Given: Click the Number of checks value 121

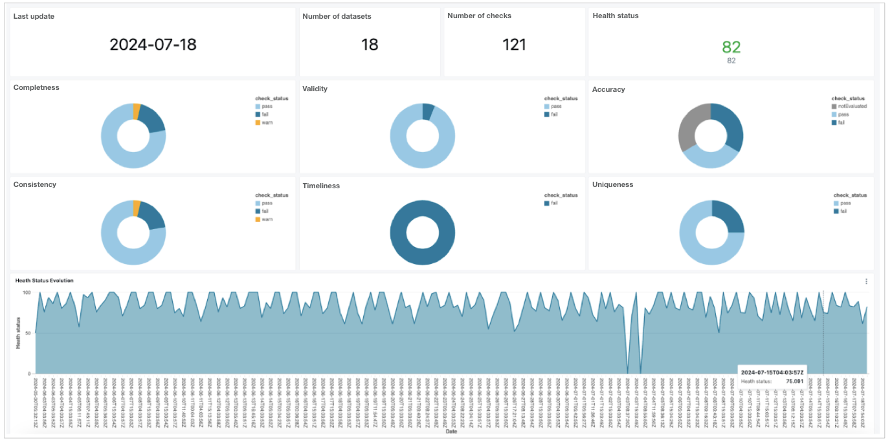Looking at the screenshot, I should (514, 45).
